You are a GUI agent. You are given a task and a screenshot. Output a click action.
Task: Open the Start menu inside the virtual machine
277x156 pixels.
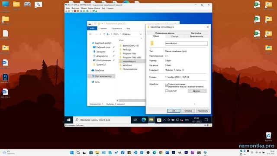(69, 120)
